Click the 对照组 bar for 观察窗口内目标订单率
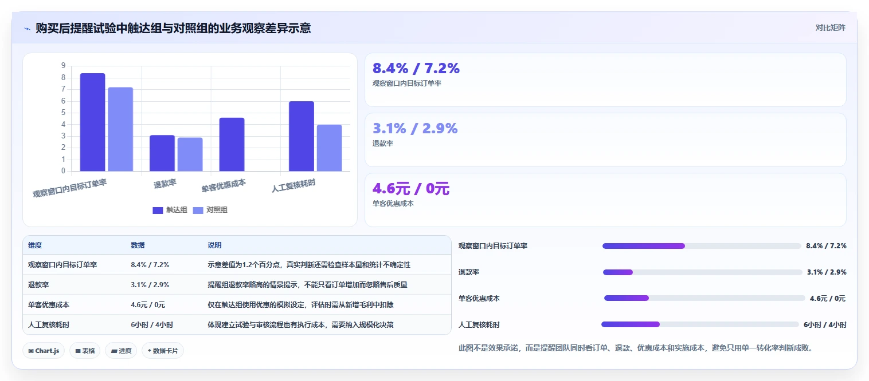869x381 pixels. (x=120, y=129)
